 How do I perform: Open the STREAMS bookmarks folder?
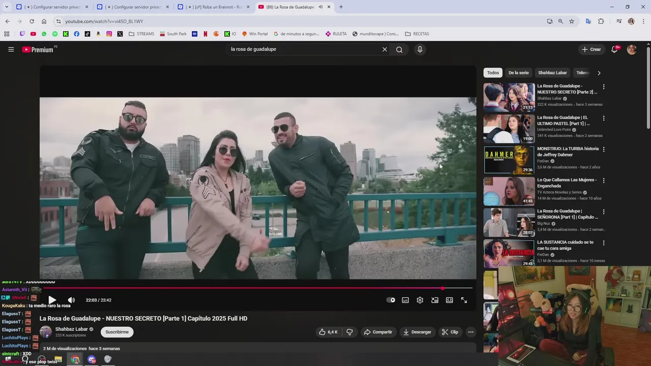(x=141, y=34)
